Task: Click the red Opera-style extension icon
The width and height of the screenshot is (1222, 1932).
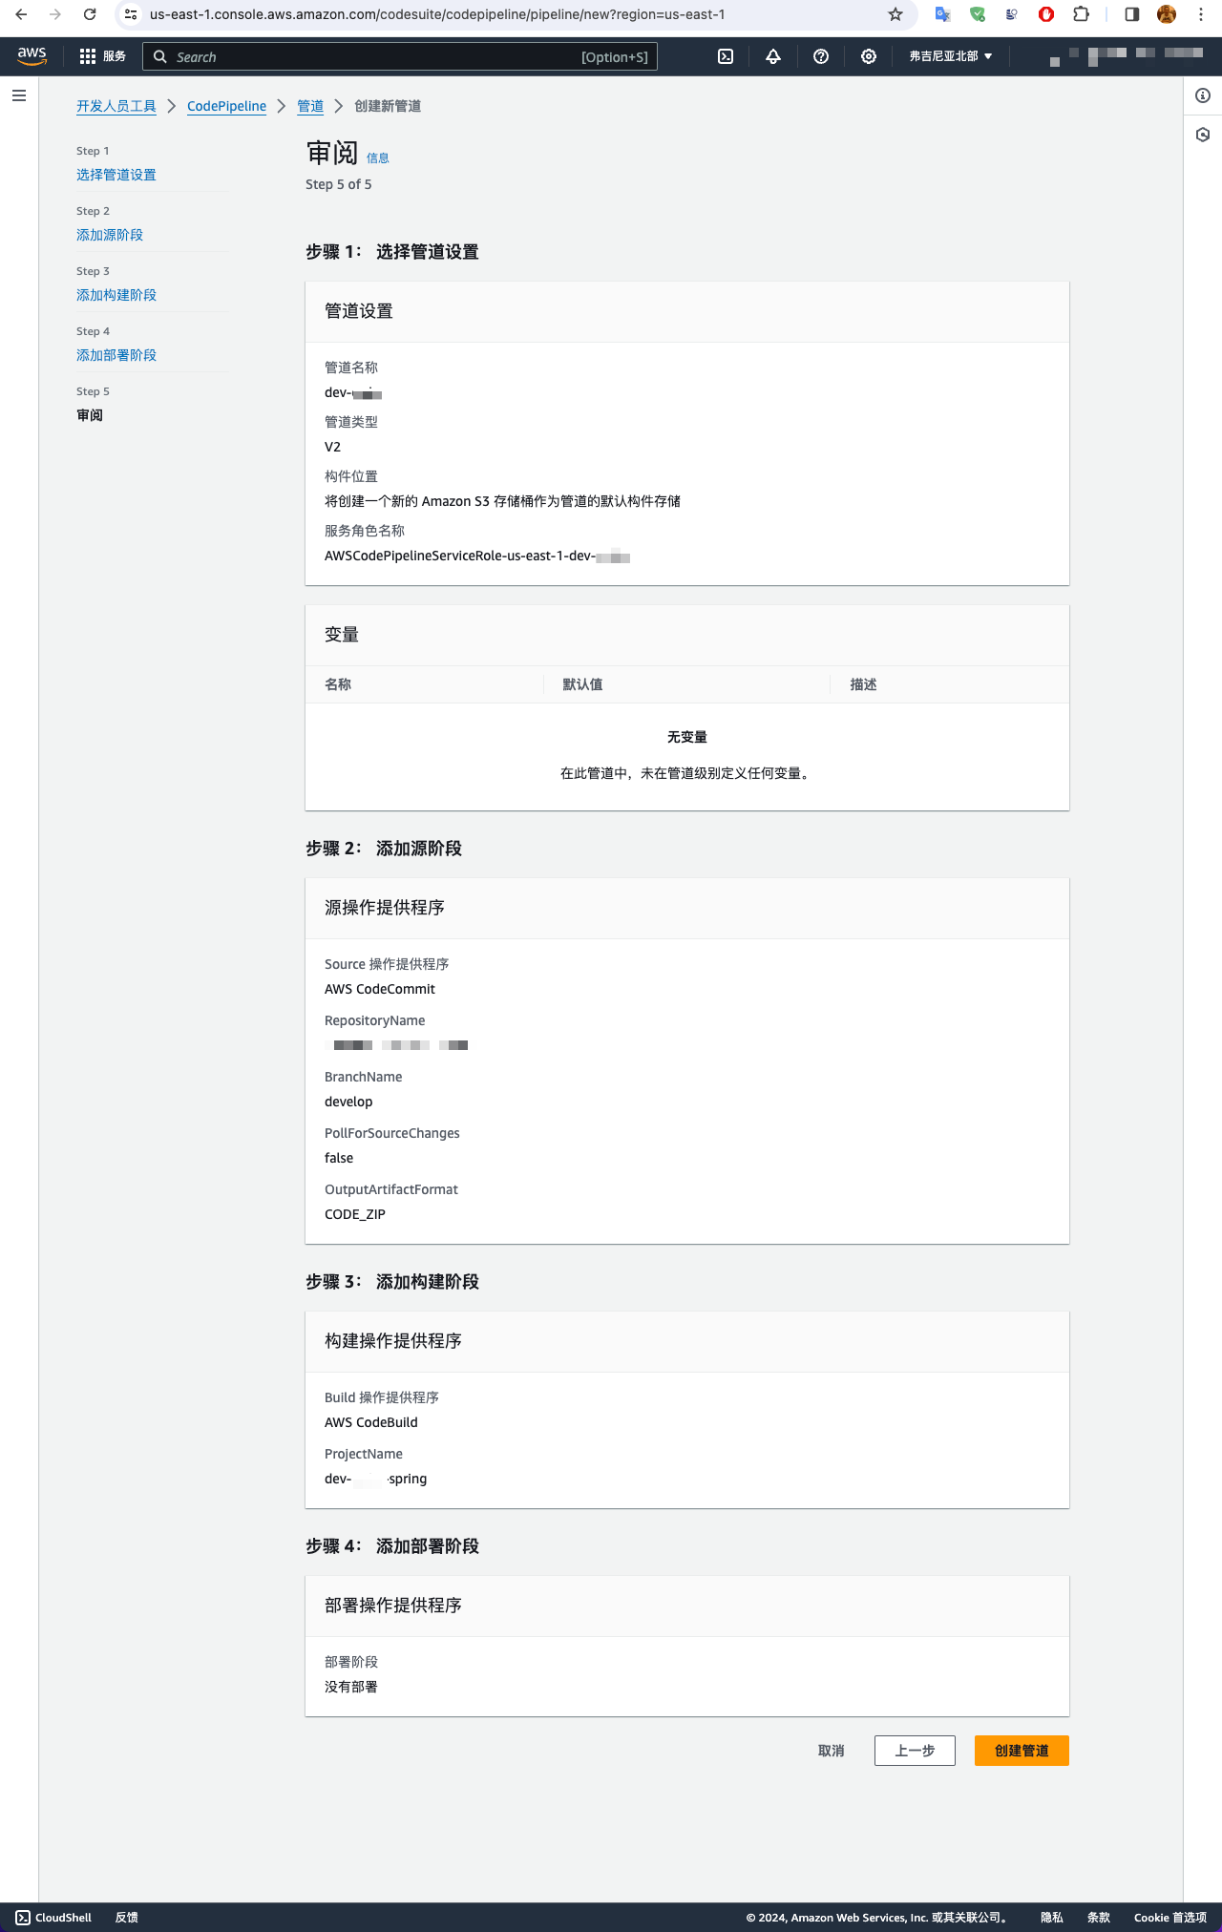Action: click(1046, 14)
